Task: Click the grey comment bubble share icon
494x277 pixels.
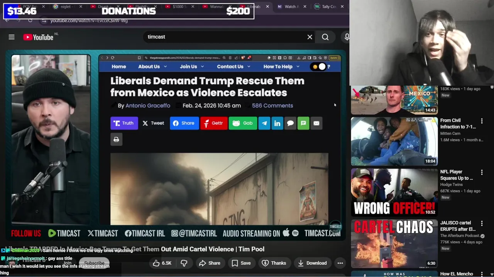Action: coord(290,123)
